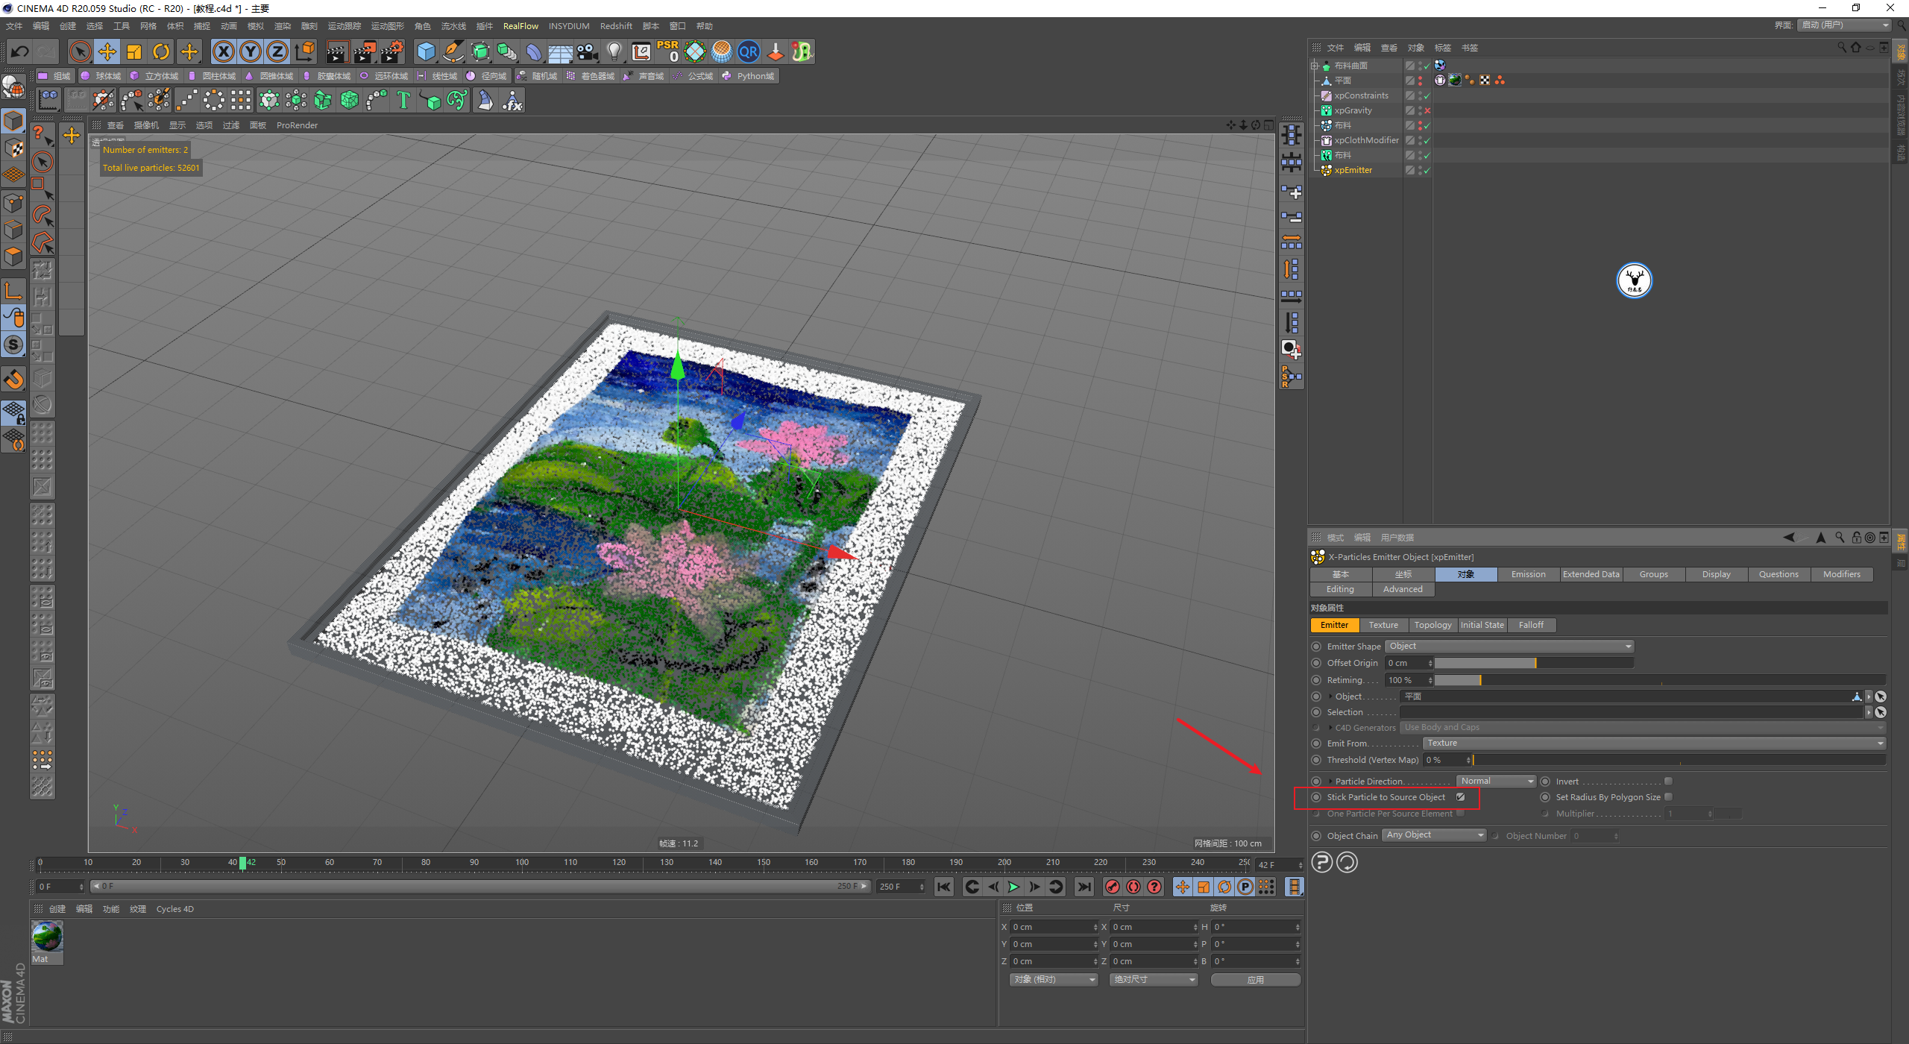
Task: Open the INSYDIUM menu
Action: coord(569,26)
